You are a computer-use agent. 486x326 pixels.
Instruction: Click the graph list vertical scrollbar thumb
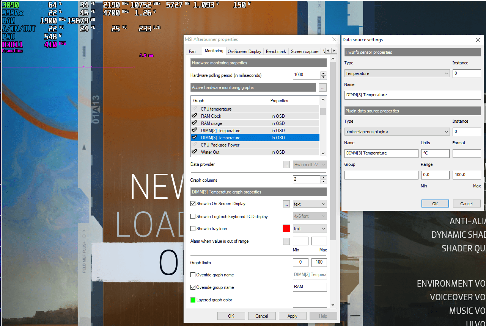click(323, 111)
